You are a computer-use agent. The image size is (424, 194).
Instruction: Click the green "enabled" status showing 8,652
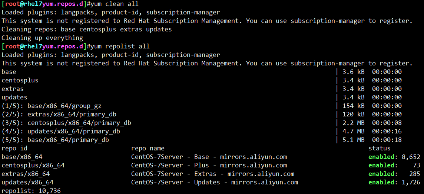(381, 157)
